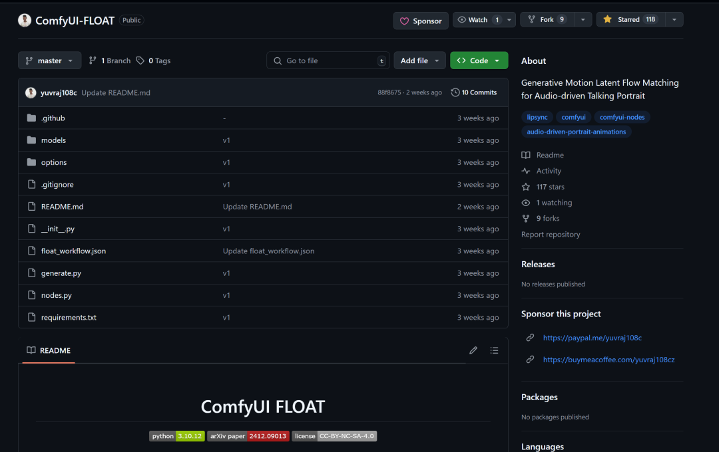Open the Packages heading link
Viewport: 719px width, 452px height.
pyautogui.click(x=539, y=397)
